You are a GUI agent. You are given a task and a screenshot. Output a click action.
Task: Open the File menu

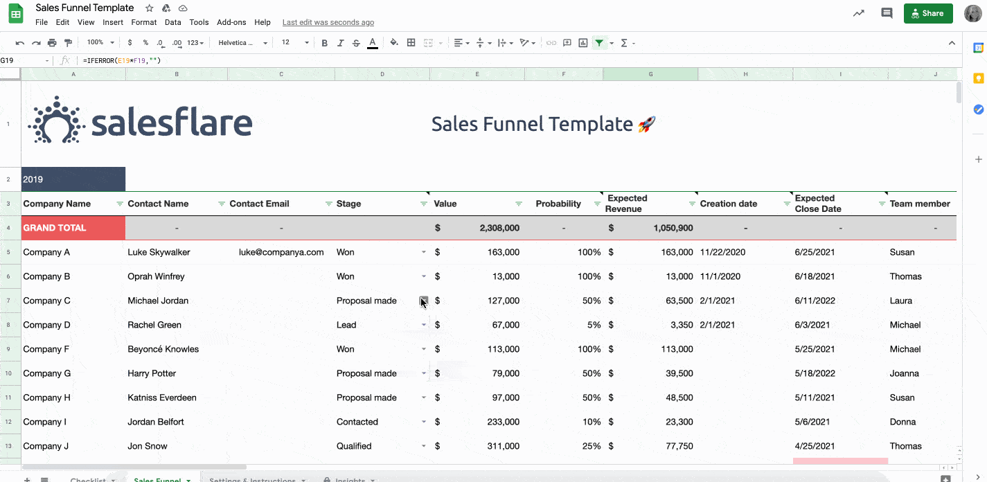[42, 22]
